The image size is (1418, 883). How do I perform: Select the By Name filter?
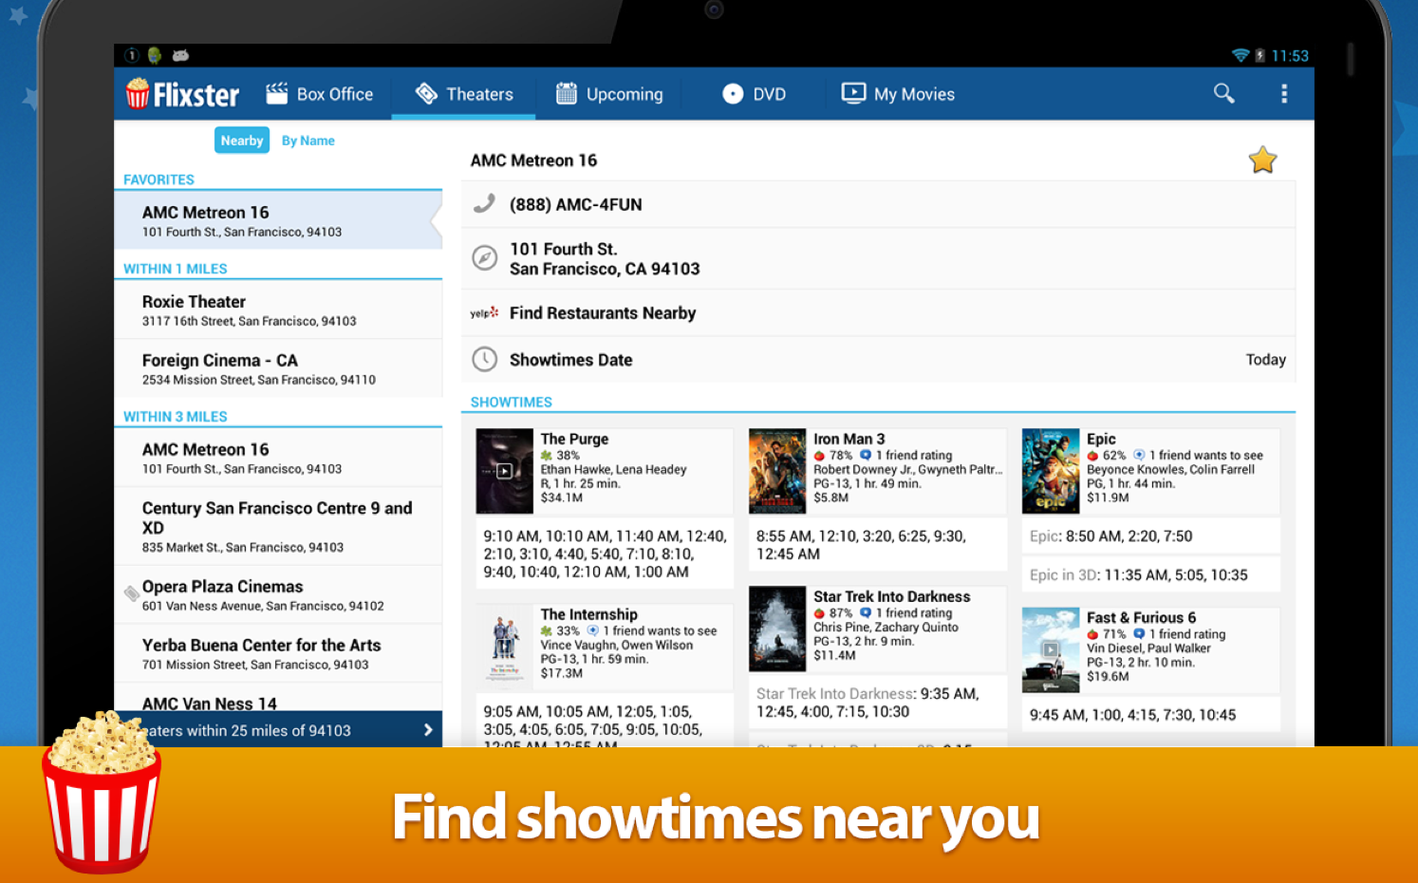[308, 141]
